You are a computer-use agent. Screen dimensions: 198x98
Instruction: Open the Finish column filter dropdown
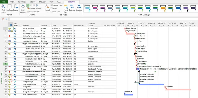[x=73, y=26]
